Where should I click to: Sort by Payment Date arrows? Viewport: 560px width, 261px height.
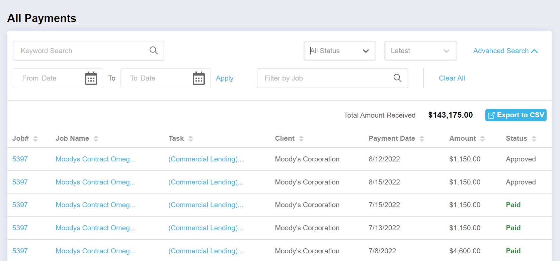click(x=422, y=139)
